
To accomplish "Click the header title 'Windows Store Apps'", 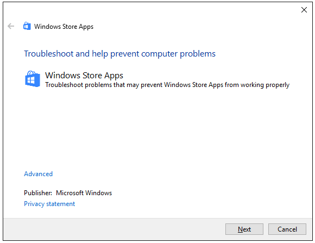I will [x=64, y=27].
